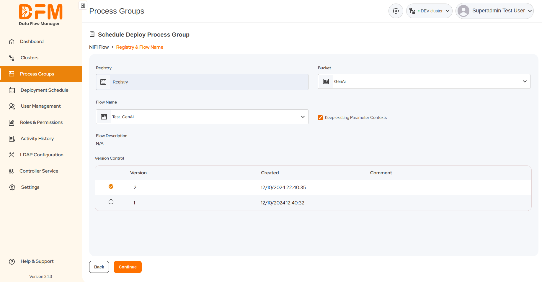Click the Help & Support question icon
Screen dimensions: 542x282
(12, 262)
